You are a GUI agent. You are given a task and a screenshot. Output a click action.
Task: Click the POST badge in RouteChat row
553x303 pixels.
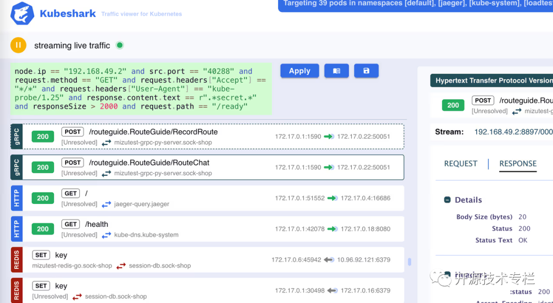[x=73, y=162]
